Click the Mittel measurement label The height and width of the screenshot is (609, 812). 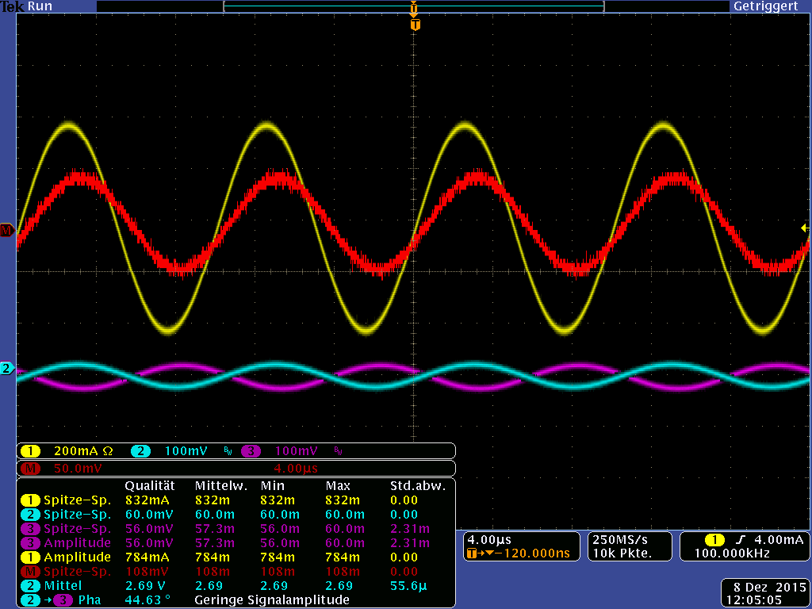[x=63, y=586]
